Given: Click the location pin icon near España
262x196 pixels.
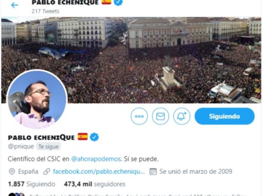Looking at the screenshot, I should [x=12, y=171].
